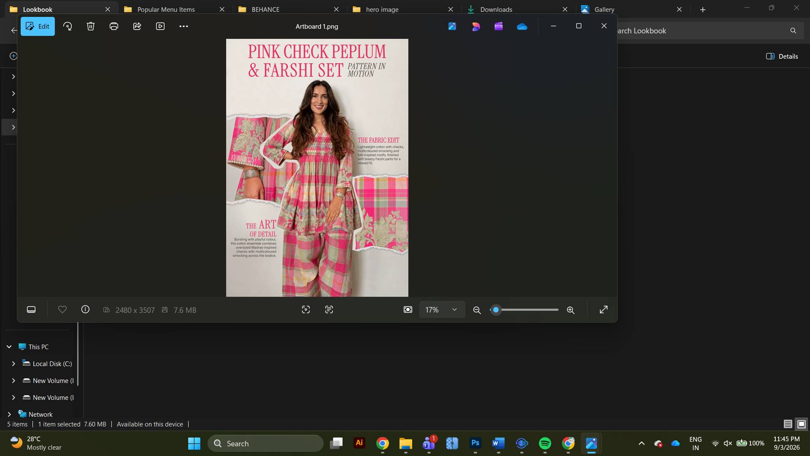The image size is (810, 456).
Task: Rotate the image with the rotate icon
Action: [67, 26]
